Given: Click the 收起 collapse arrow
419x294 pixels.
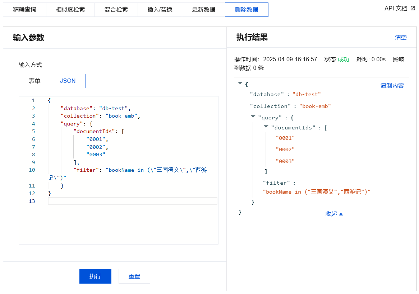Looking at the screenshot, I should click(341, 214).
